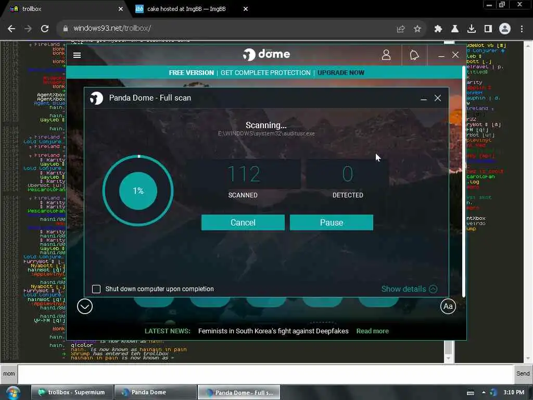Open the Windows Start button
533x400 pixels.
(x=12, y=393)
